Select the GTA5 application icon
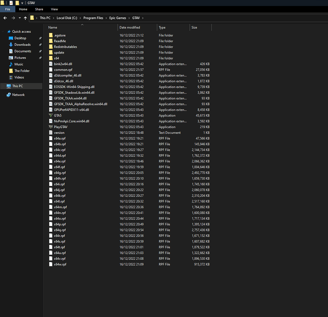The height and width of the screenshot is (317, 328). point(51,115)
